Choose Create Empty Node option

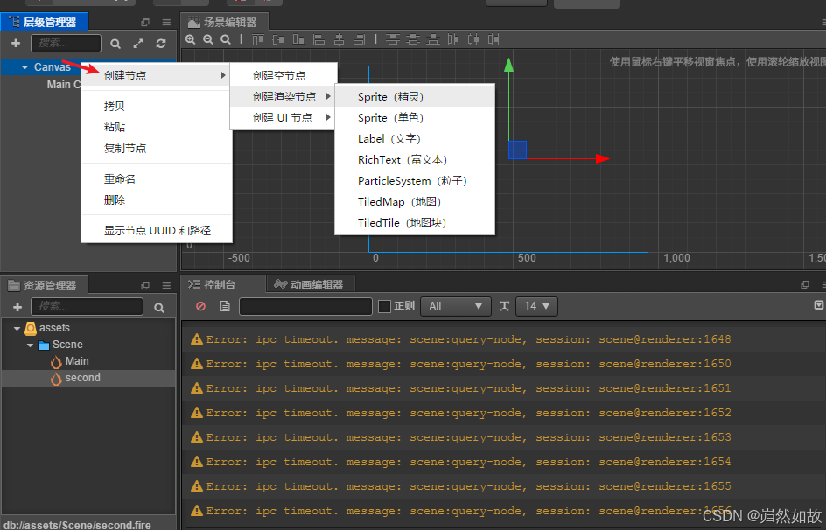pos(283,76)
